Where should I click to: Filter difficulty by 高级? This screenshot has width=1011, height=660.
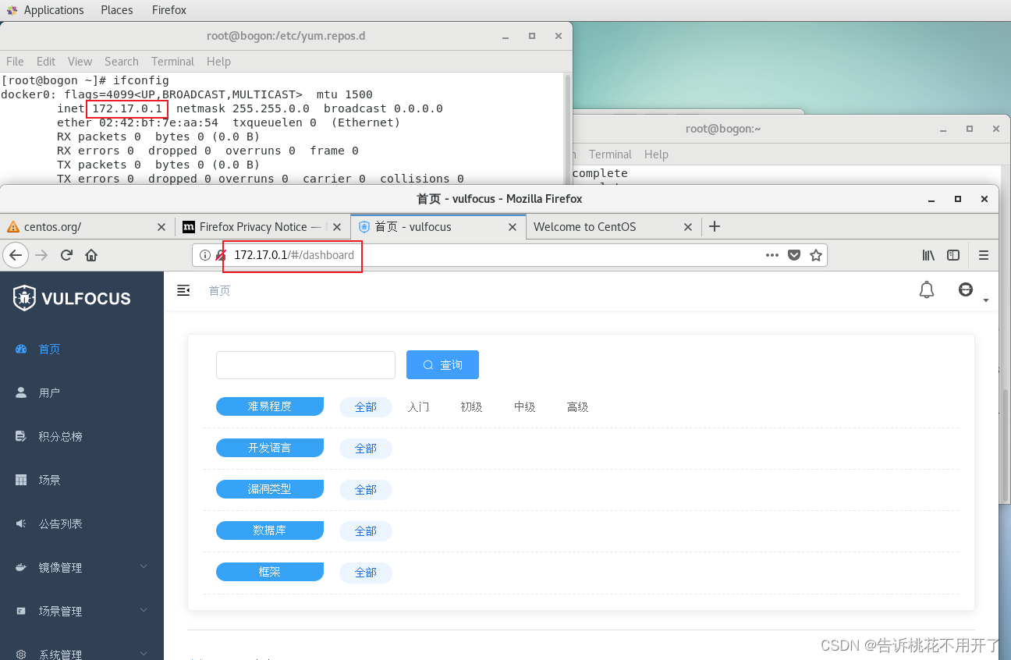(x=577, y=406)
